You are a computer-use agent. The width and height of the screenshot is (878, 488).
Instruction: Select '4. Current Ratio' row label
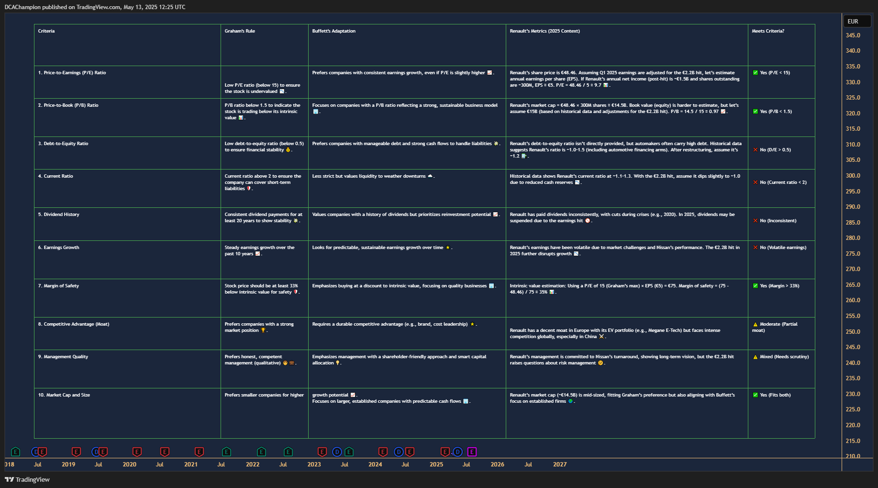pos(56,176)
